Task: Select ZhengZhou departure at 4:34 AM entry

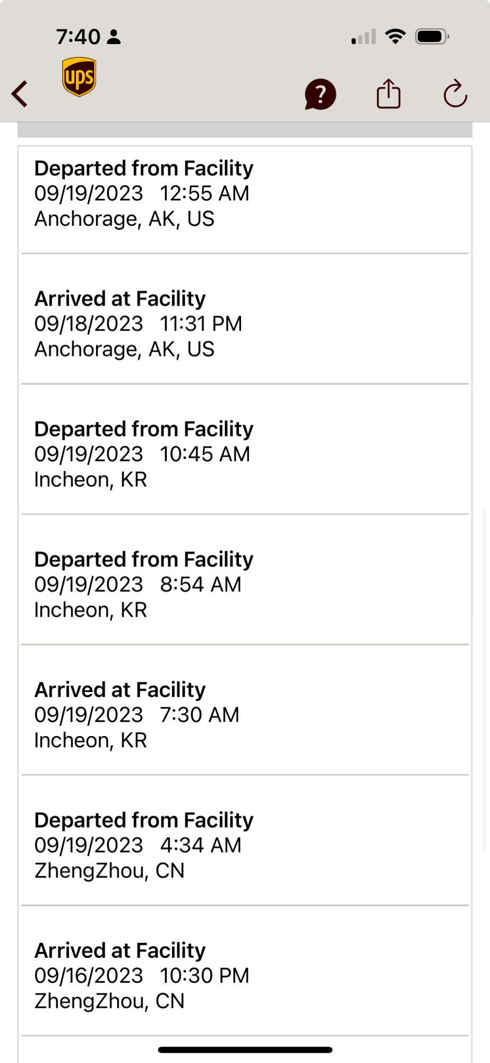Action: click(x=245, y=845)
